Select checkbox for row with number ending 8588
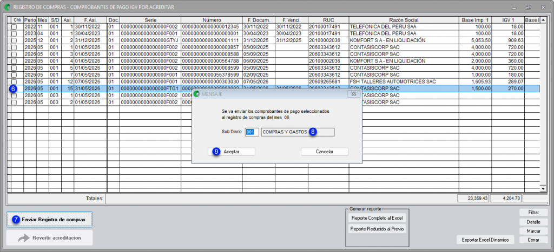The width and height of the screenshot is (554, 252). point(14,55)
